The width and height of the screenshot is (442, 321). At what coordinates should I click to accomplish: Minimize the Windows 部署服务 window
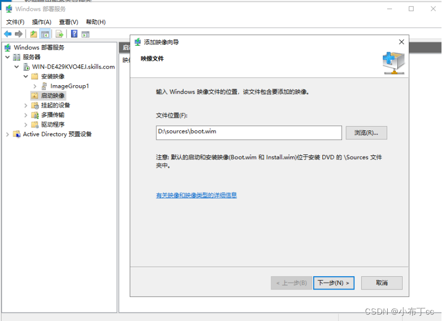389,9
